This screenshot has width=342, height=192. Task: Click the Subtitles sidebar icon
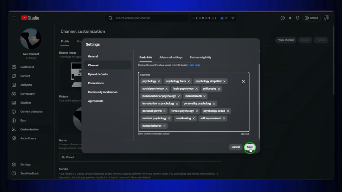[14, 103]
